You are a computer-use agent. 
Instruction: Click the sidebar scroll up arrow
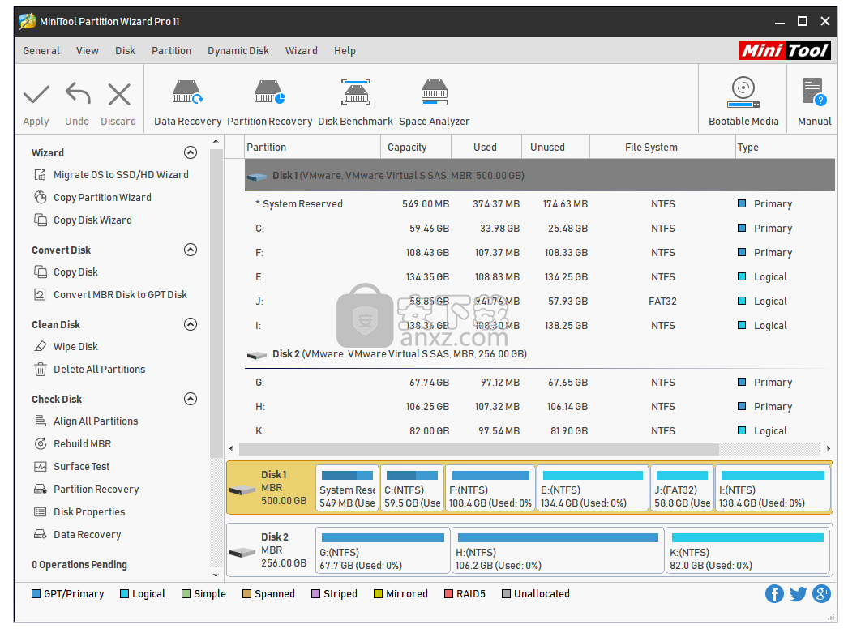tap(216, 142)
